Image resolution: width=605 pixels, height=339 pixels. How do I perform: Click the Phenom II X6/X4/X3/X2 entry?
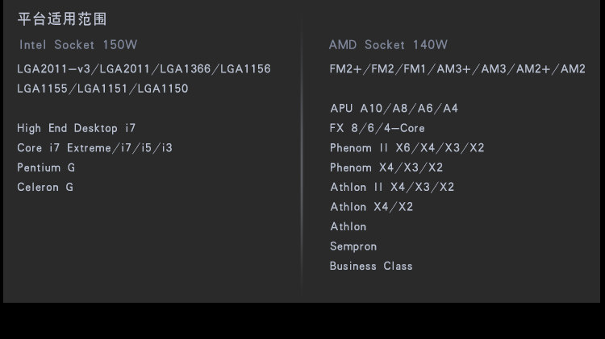coord(407,148)
